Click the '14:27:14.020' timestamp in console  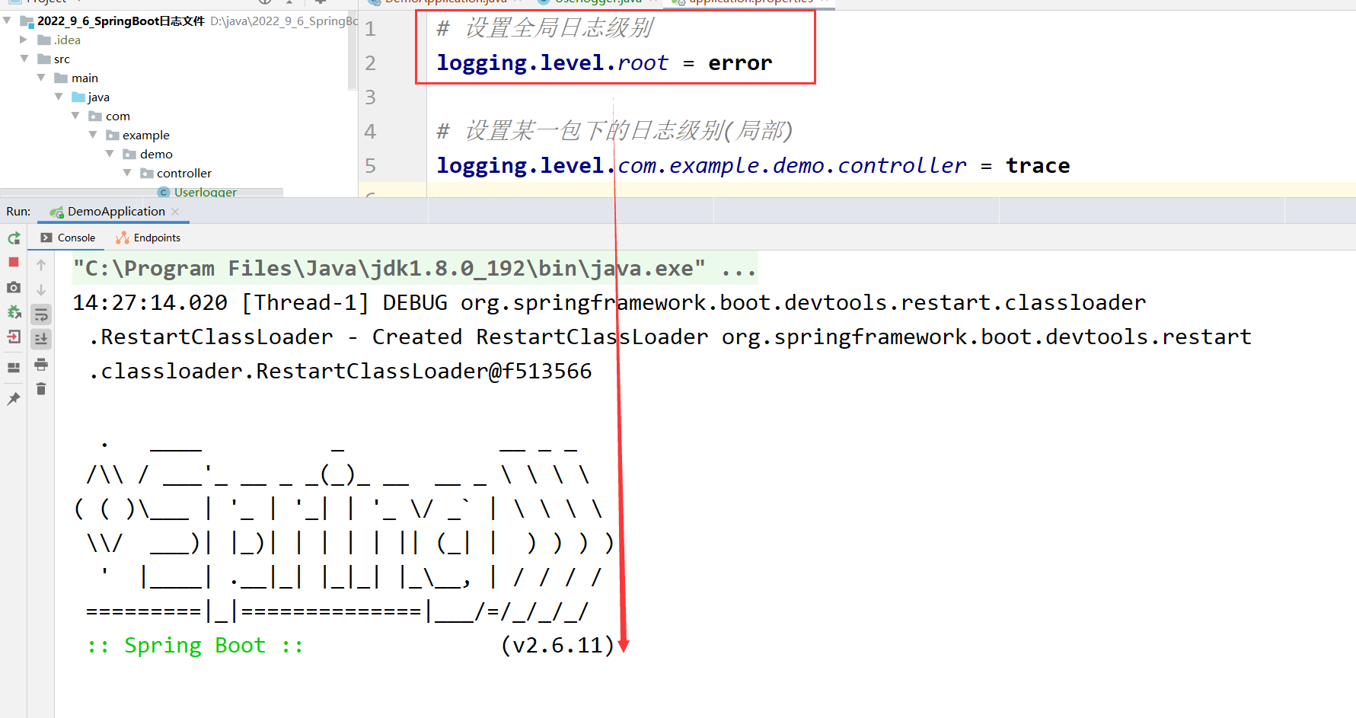click(x=150, y=302)
